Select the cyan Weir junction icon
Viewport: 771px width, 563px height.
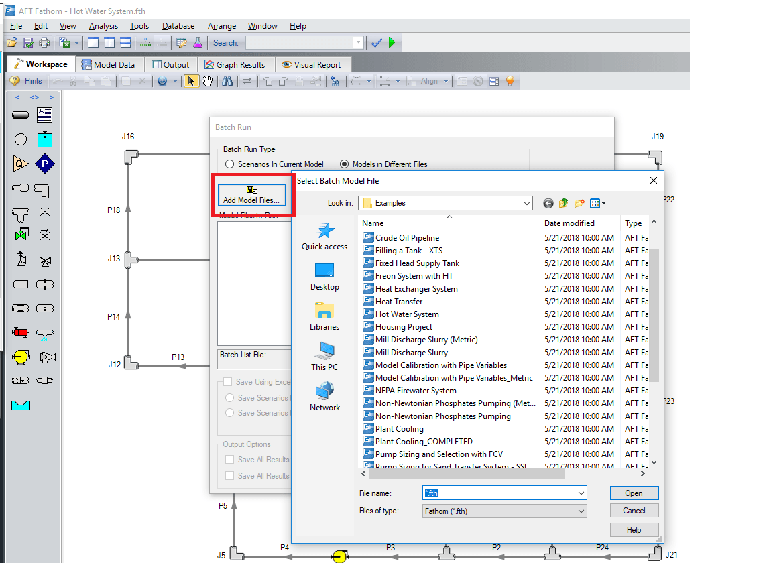pos(21,405)
